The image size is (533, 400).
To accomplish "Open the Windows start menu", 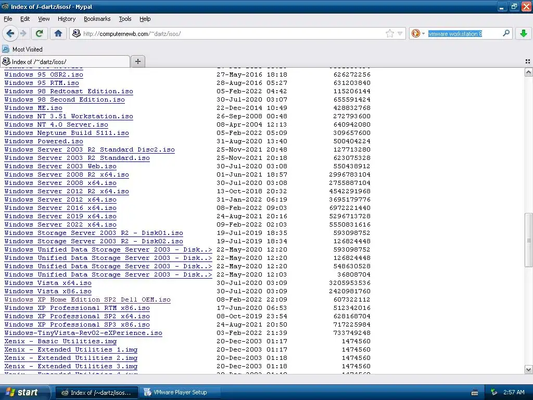I will click(24, 392).
